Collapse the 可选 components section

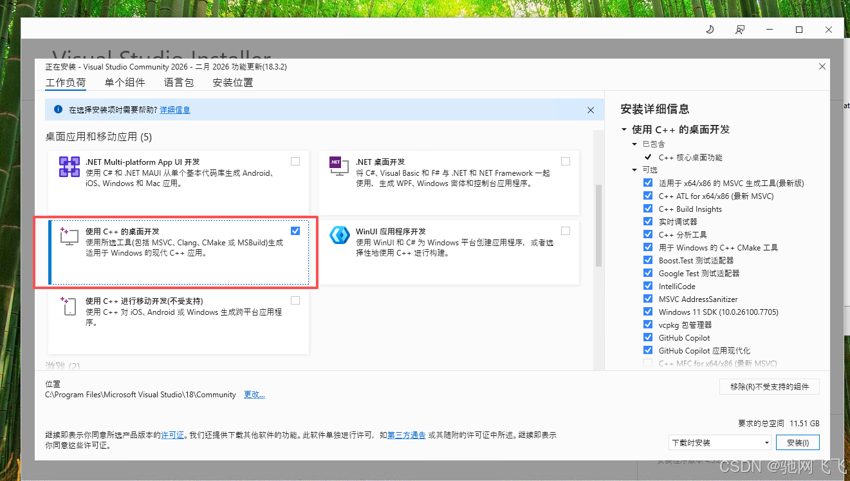click(634, 169)
